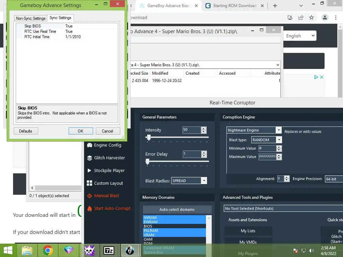Viewport: 343px width, 257px height.
Task: Click the Stockpile Player play icon
Action: click(x=89, y=170)
